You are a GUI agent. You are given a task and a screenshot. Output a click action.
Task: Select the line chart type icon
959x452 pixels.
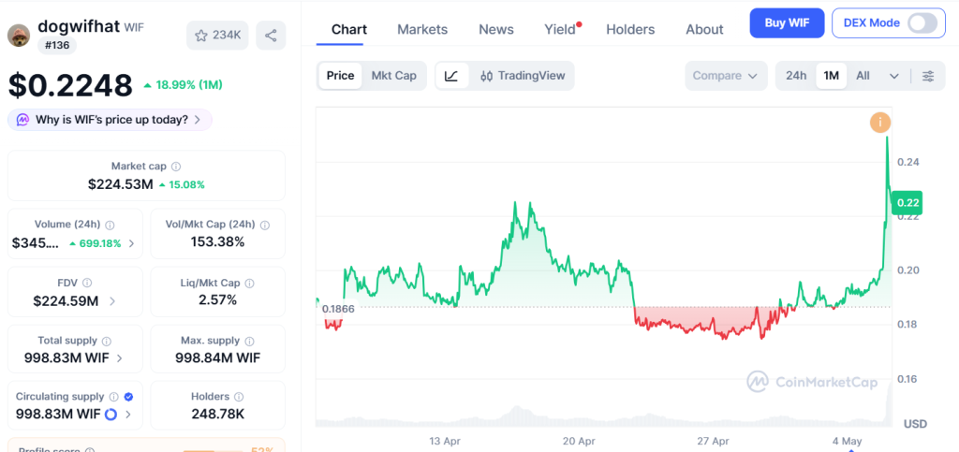pos(451,76)
